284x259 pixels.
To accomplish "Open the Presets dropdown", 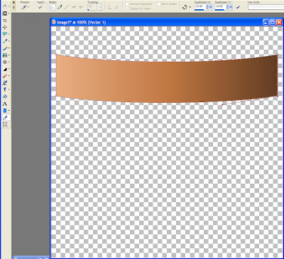I will click(25, 7).
